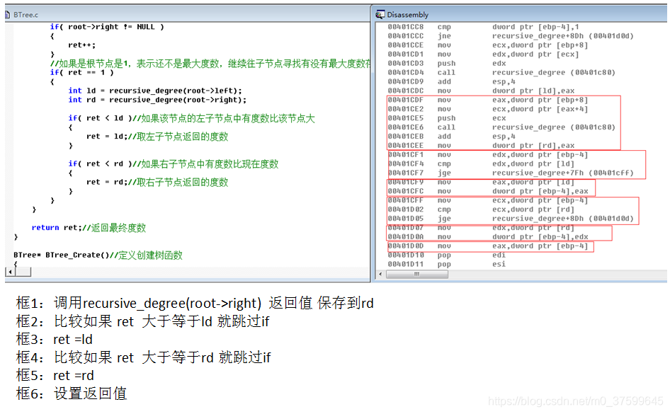
Task: Click the 'BTree* BTree_Create()' function line
Action: [x=98, y=255]
